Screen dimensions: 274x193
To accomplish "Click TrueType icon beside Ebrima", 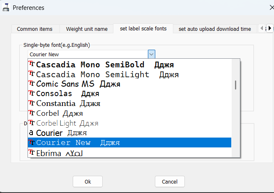I will tap(32, 152).
